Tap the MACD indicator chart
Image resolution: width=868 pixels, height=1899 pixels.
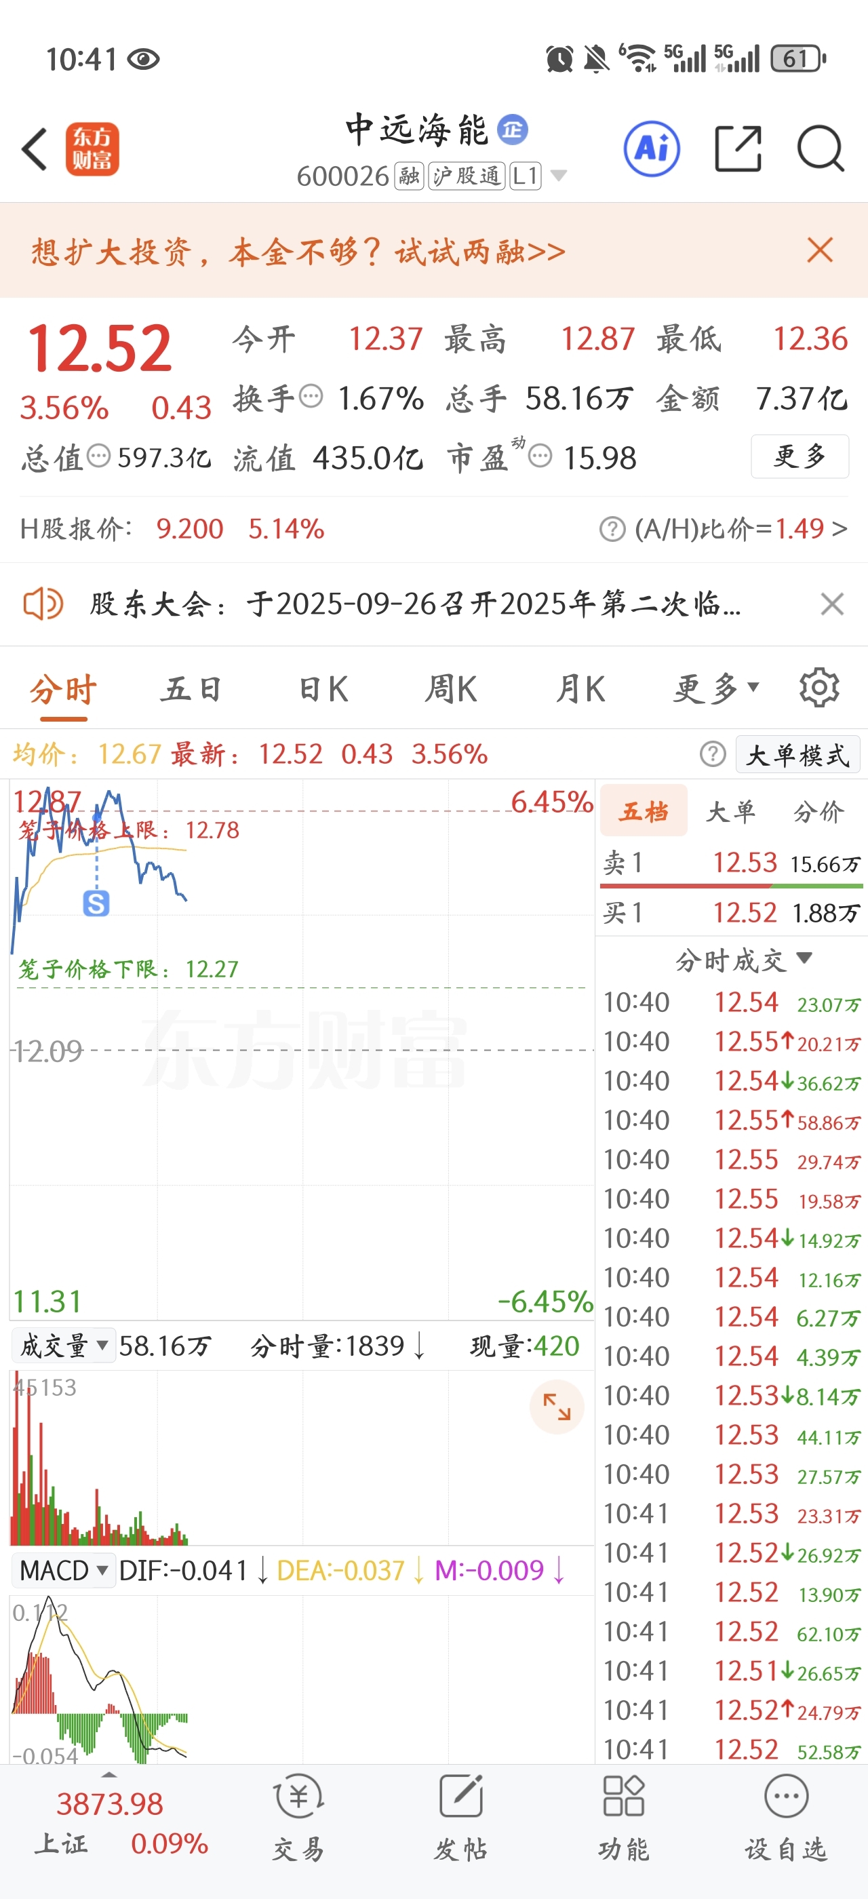(x=301, y=1679)
